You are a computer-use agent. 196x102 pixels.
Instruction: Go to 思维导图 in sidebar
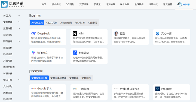click(x=8, y=93)
